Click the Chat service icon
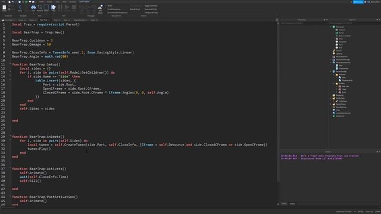The height and width of the screenshot is (214, 381). (334, 110)
